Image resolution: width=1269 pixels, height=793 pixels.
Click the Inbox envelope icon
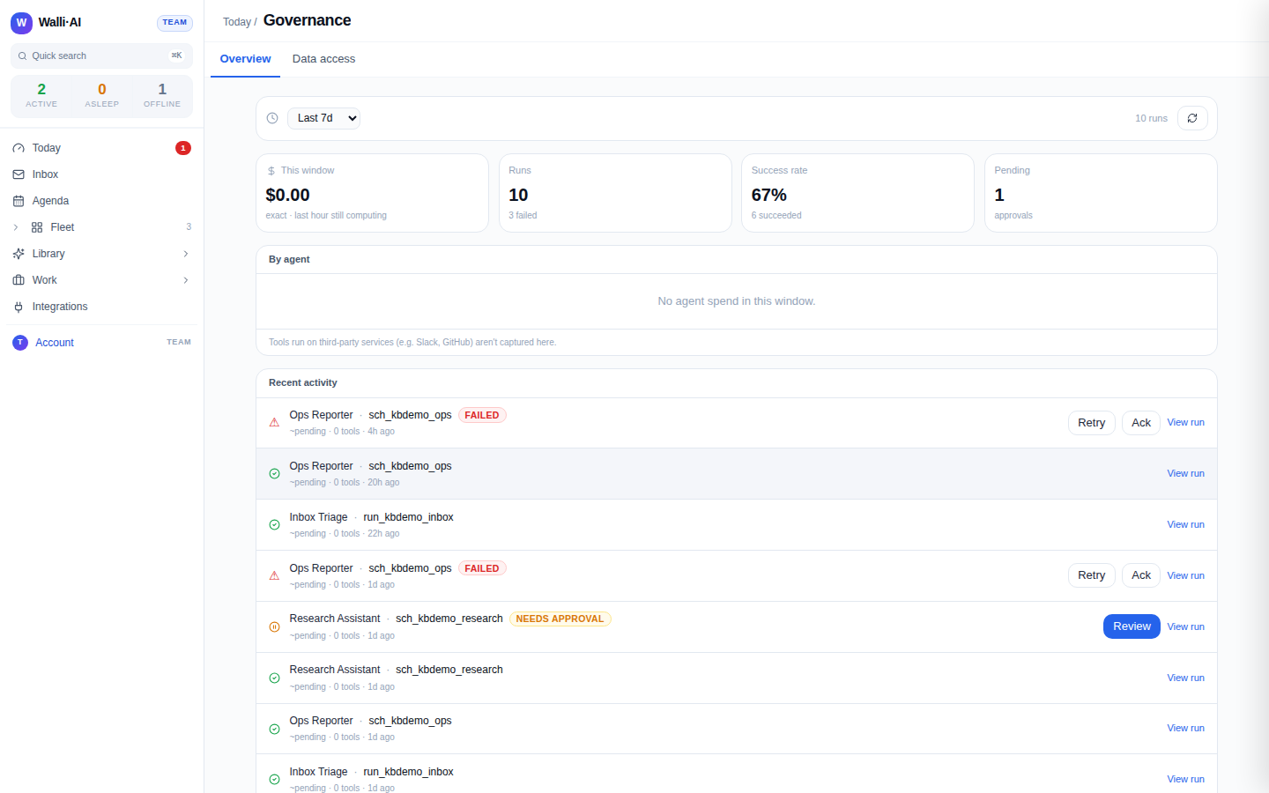click(x=19, y=174)
